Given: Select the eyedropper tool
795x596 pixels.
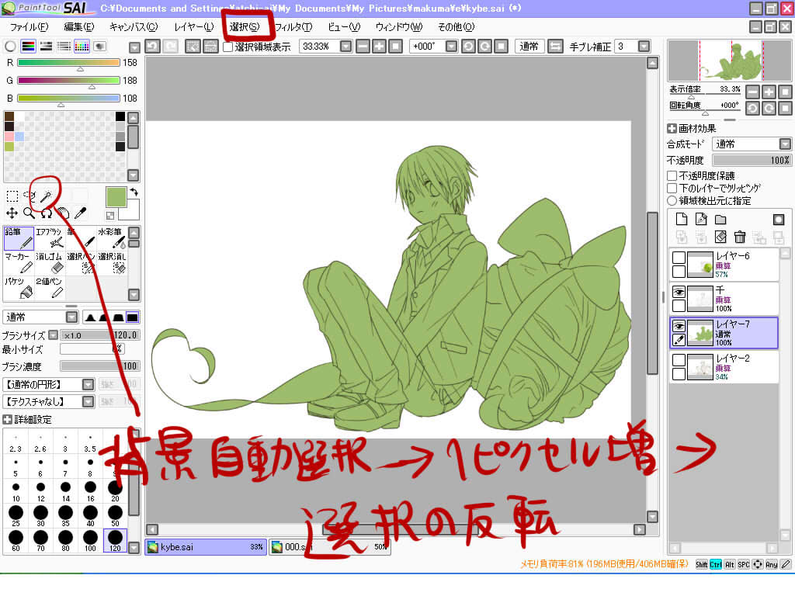Looking at the screenshot, I should (x=80, y=213).
